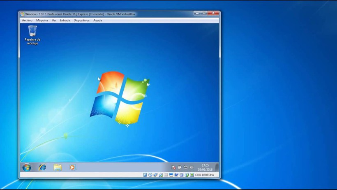Open the guest Windows Start button
Viewport: 337px width, 190px height.
(27, 167)
